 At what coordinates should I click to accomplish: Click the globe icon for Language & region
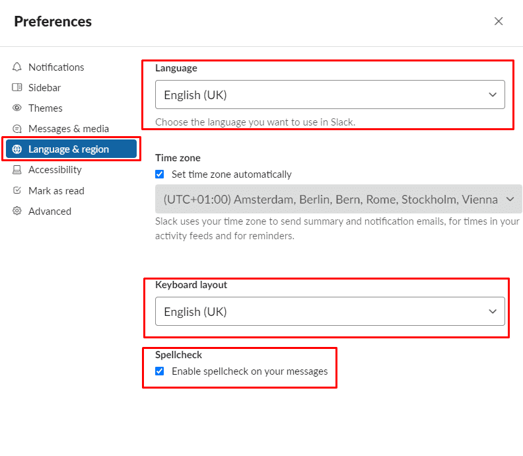(17, 149)
